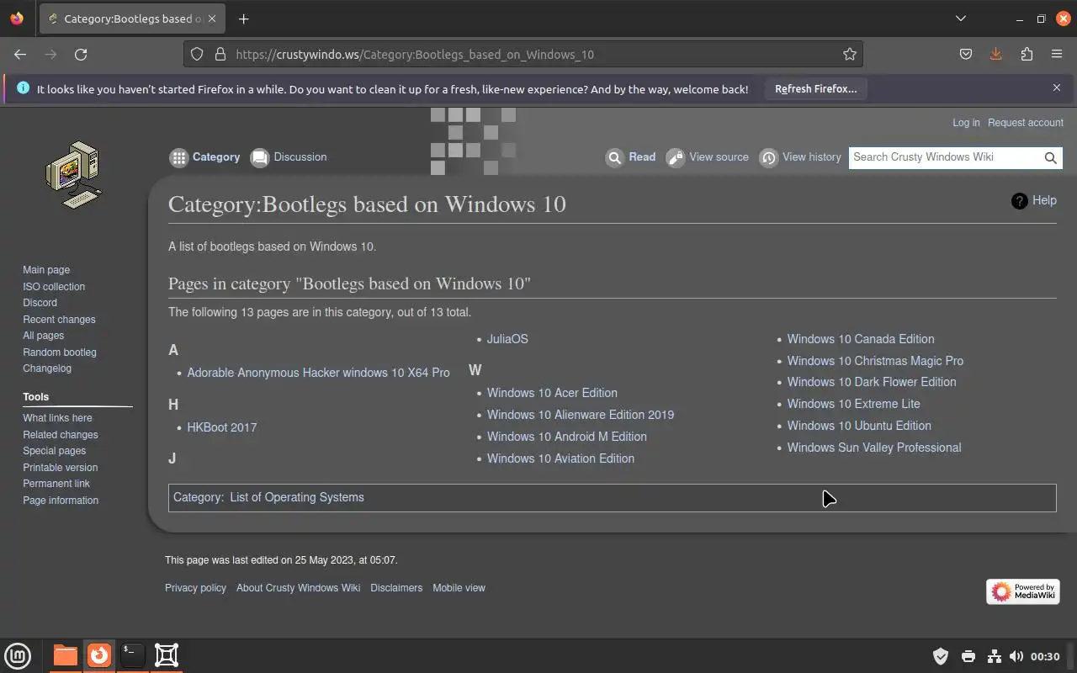Open the Privacy policy footer link
Viewport: 1077px width, 673px height.
tap(195, 588)
